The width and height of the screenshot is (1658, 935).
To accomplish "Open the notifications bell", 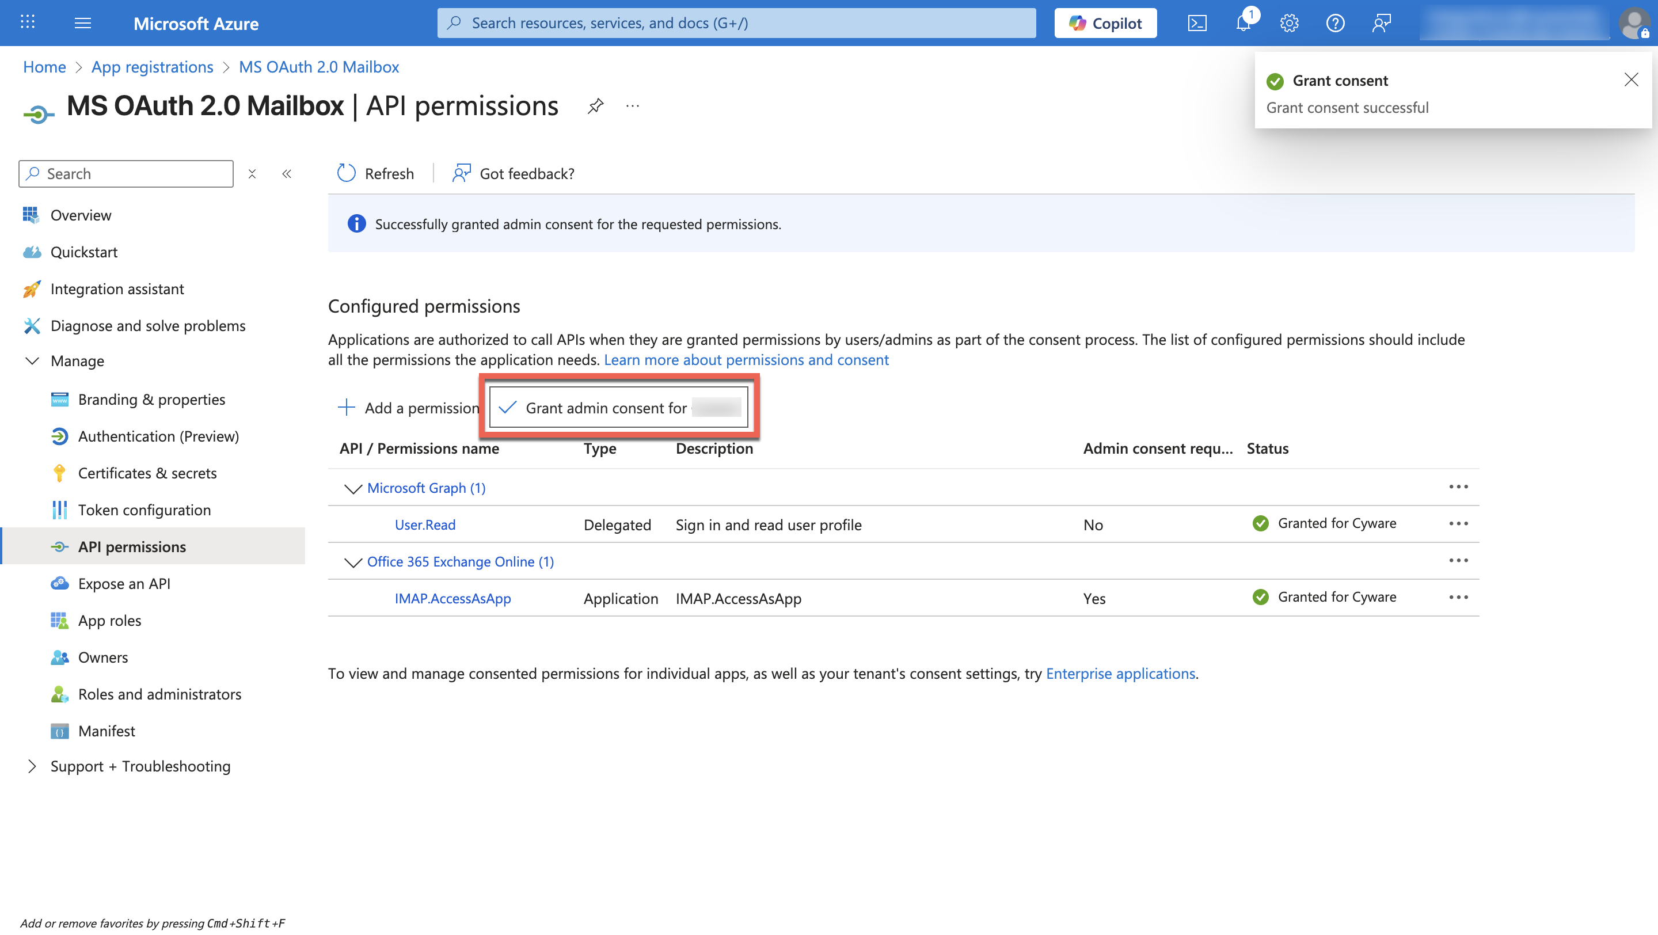I will 1243,23.
